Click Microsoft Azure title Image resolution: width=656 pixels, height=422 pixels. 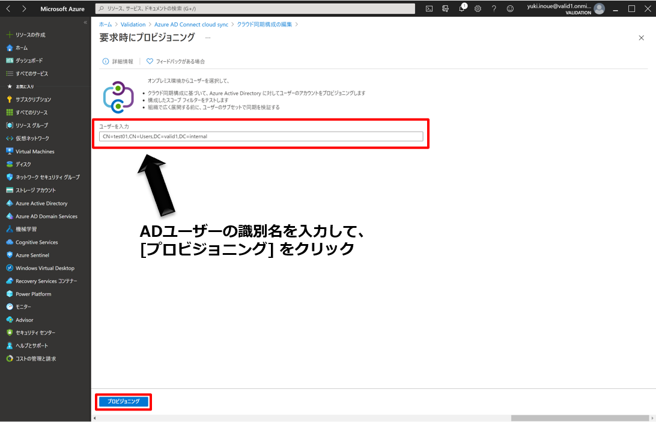pos(62,9)
